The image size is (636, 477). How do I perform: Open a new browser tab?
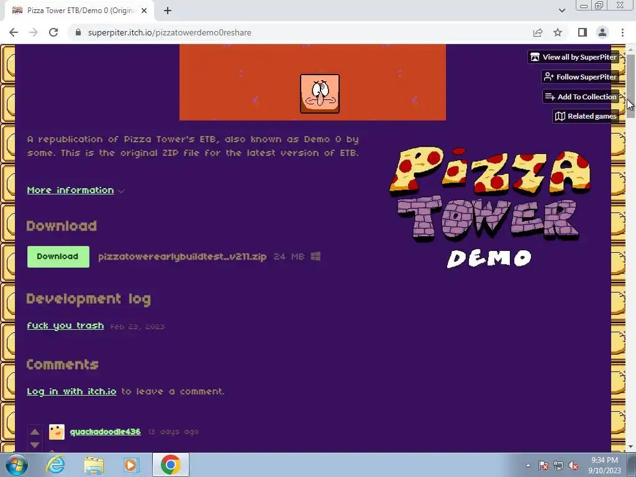pos(168,11)
